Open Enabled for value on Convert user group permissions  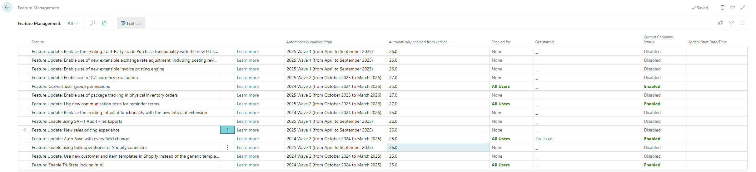[500, 86]
